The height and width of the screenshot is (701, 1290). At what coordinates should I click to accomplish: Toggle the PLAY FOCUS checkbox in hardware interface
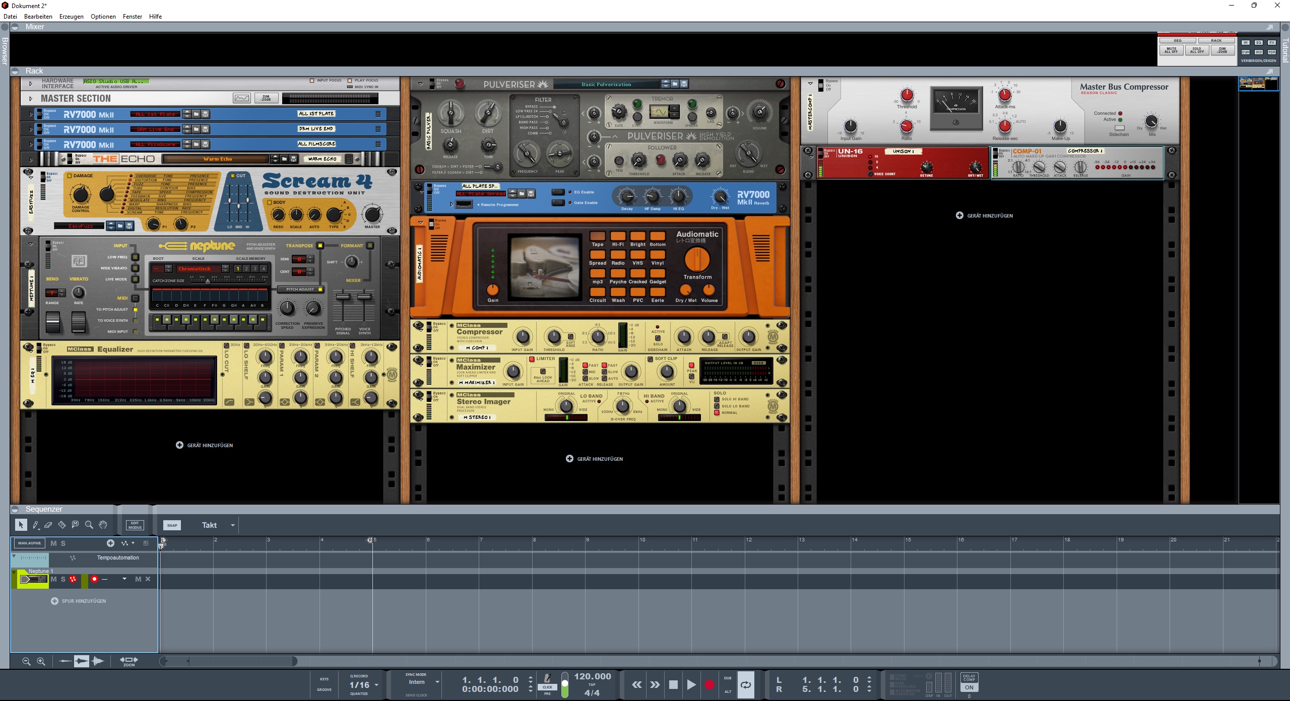click(x=350, y=81)
